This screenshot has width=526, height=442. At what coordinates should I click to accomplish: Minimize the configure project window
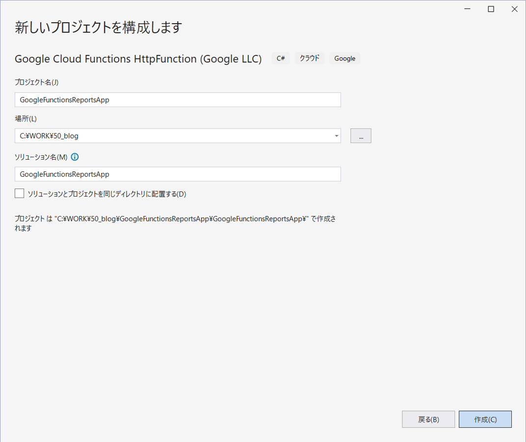[467, 9]
